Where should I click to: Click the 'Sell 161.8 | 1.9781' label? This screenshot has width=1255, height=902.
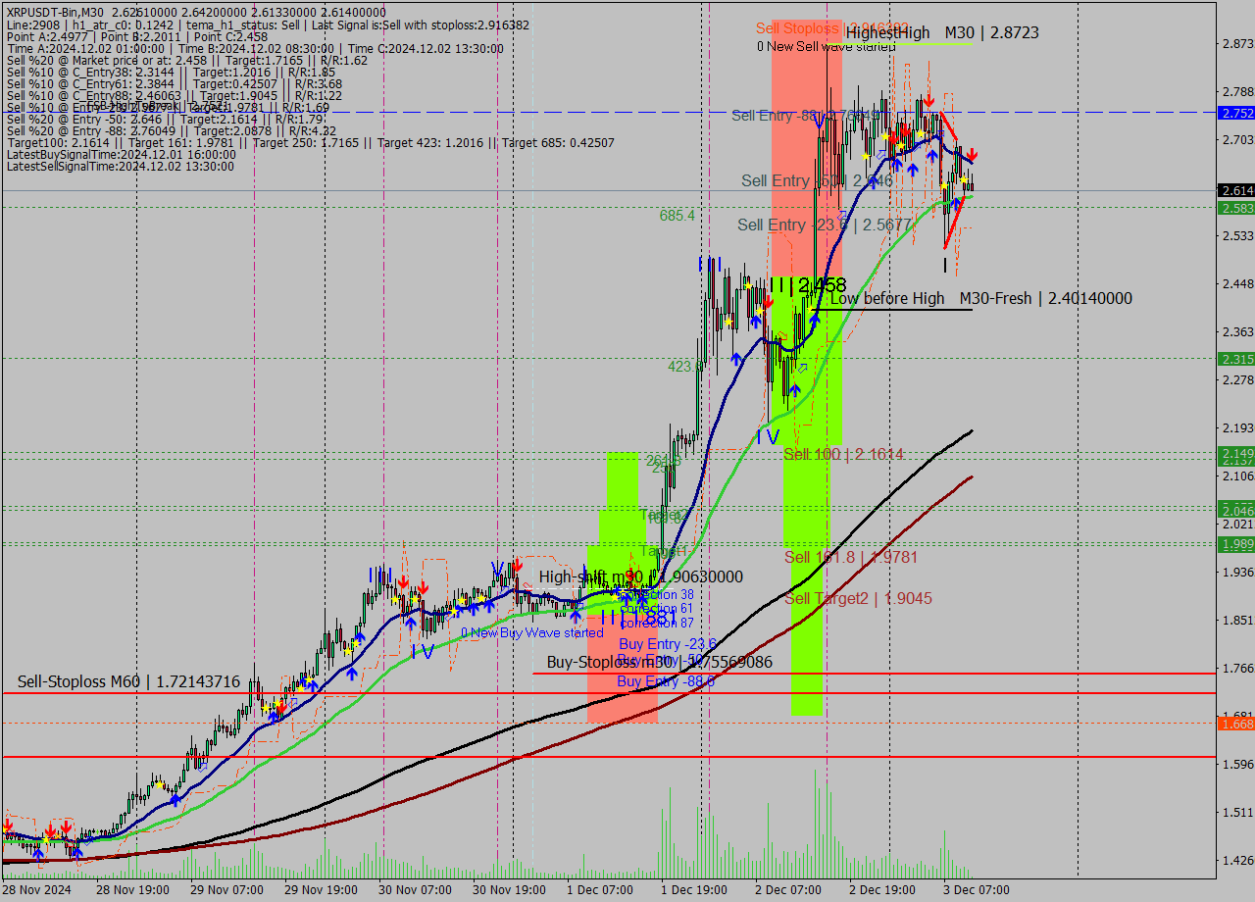[851, 557]
